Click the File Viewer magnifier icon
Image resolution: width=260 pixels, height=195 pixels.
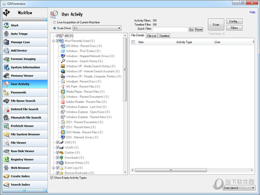point(6,143)
